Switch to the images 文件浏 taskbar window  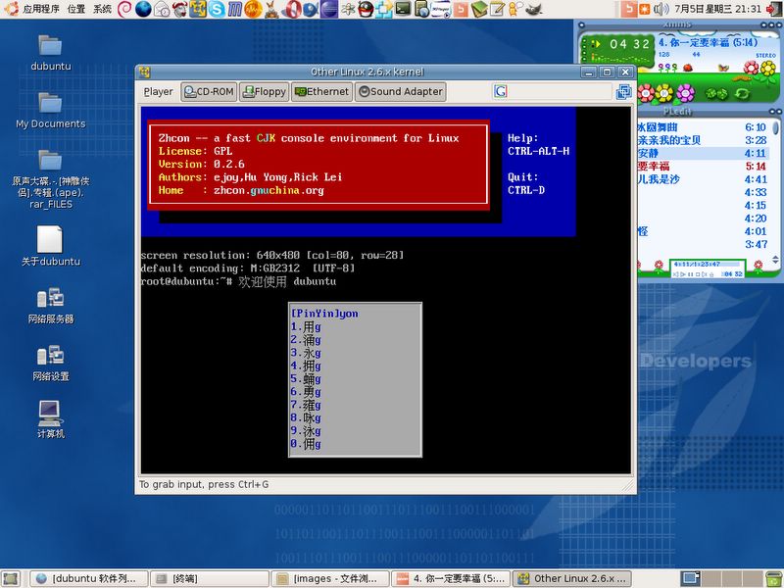coord(330,578)
